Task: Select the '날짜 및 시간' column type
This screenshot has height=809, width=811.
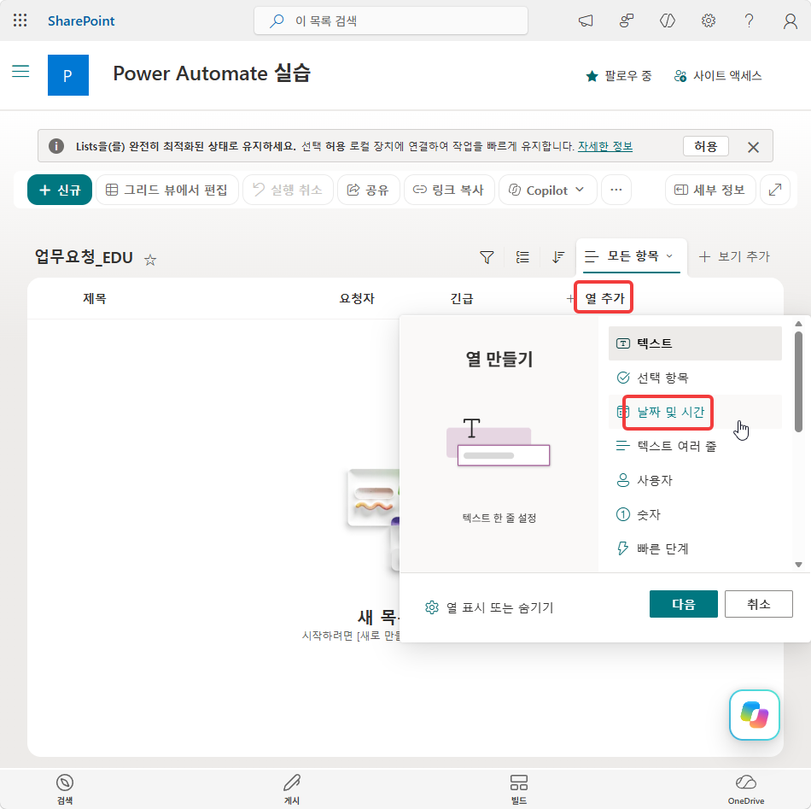Action: tap(695, 412)
